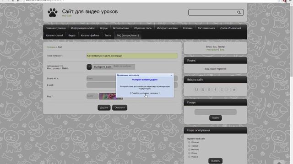Click the Оценить poll vote button
This screenshot has width=293, height=164.
pos(215,161)
